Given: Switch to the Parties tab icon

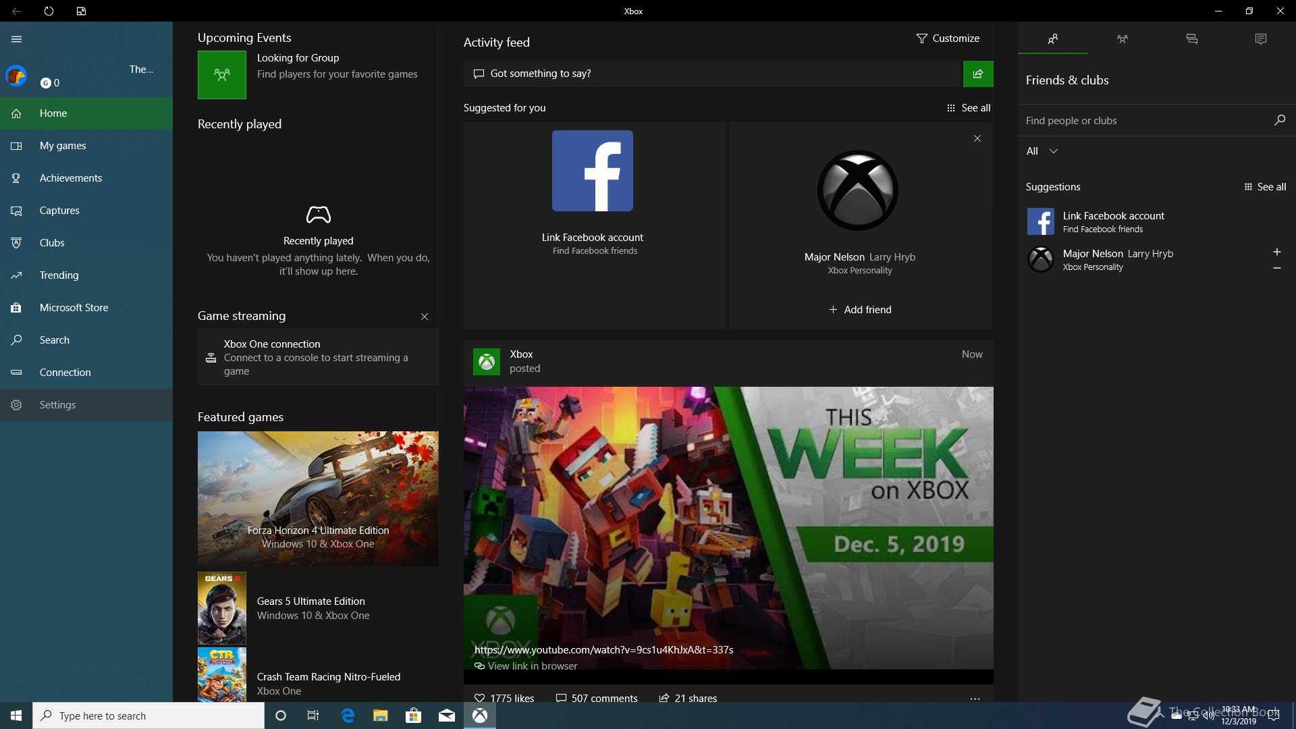Looking at the screenshot, I should (1122, 39).
